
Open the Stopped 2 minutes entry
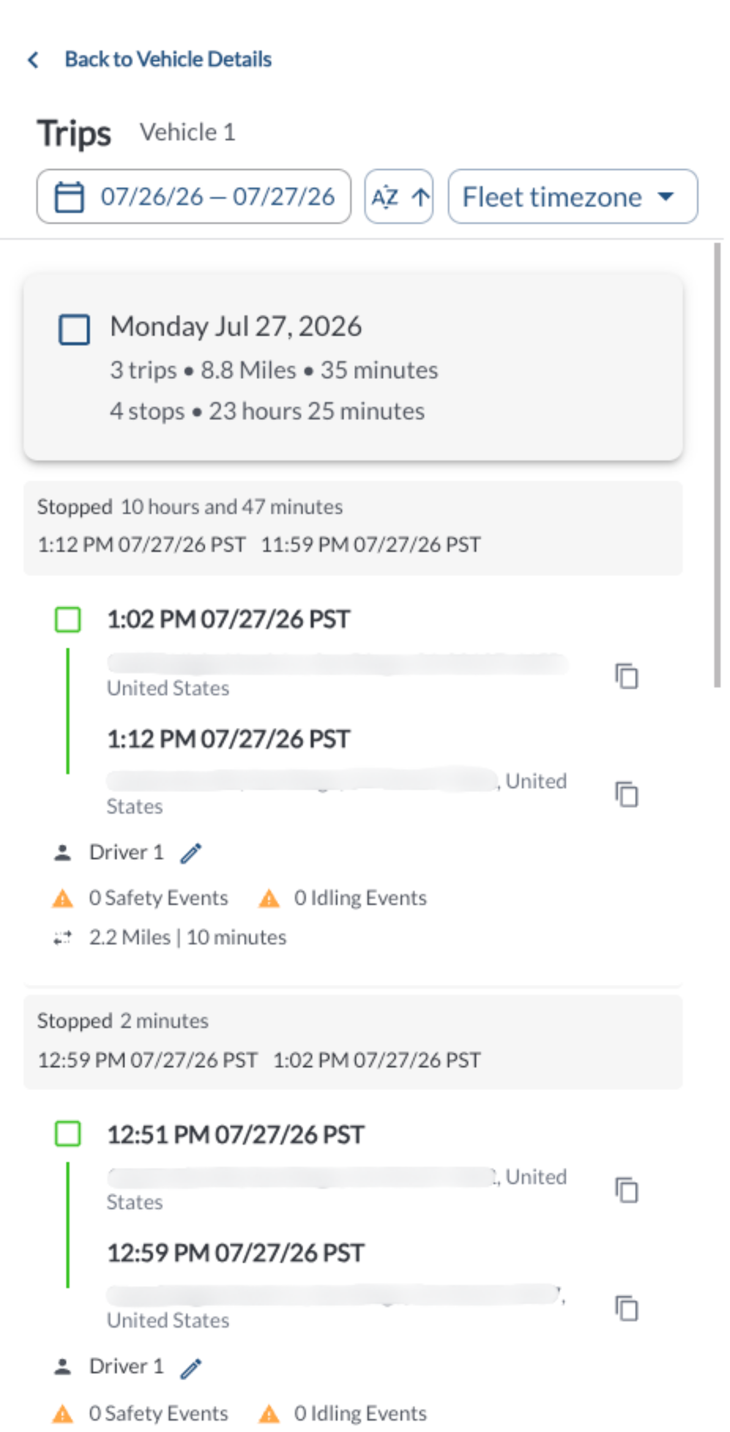pyautogui.click(x=353, y=1042)
